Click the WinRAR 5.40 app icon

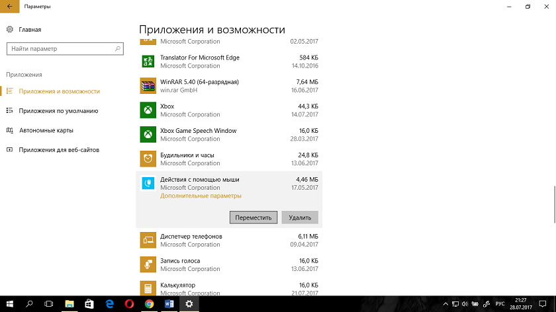pyautogui.click(x=148, y=86)
